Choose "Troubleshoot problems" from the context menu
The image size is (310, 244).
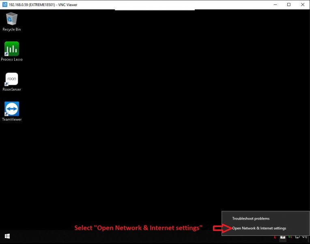coord(251,219)
